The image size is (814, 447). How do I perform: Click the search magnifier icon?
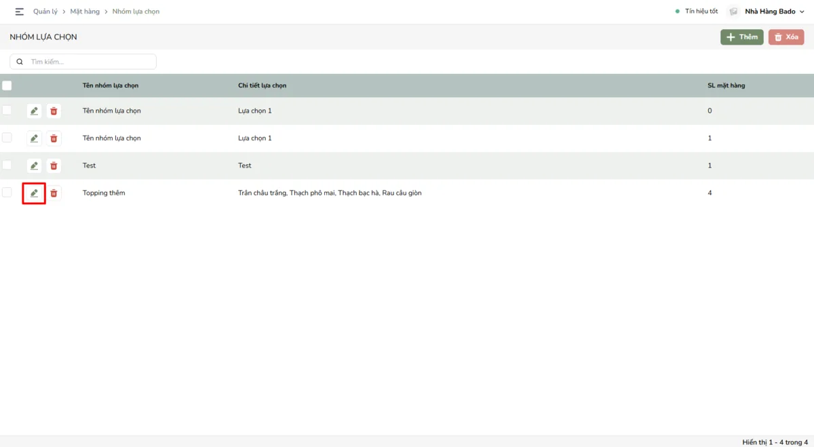pos(20,62)
